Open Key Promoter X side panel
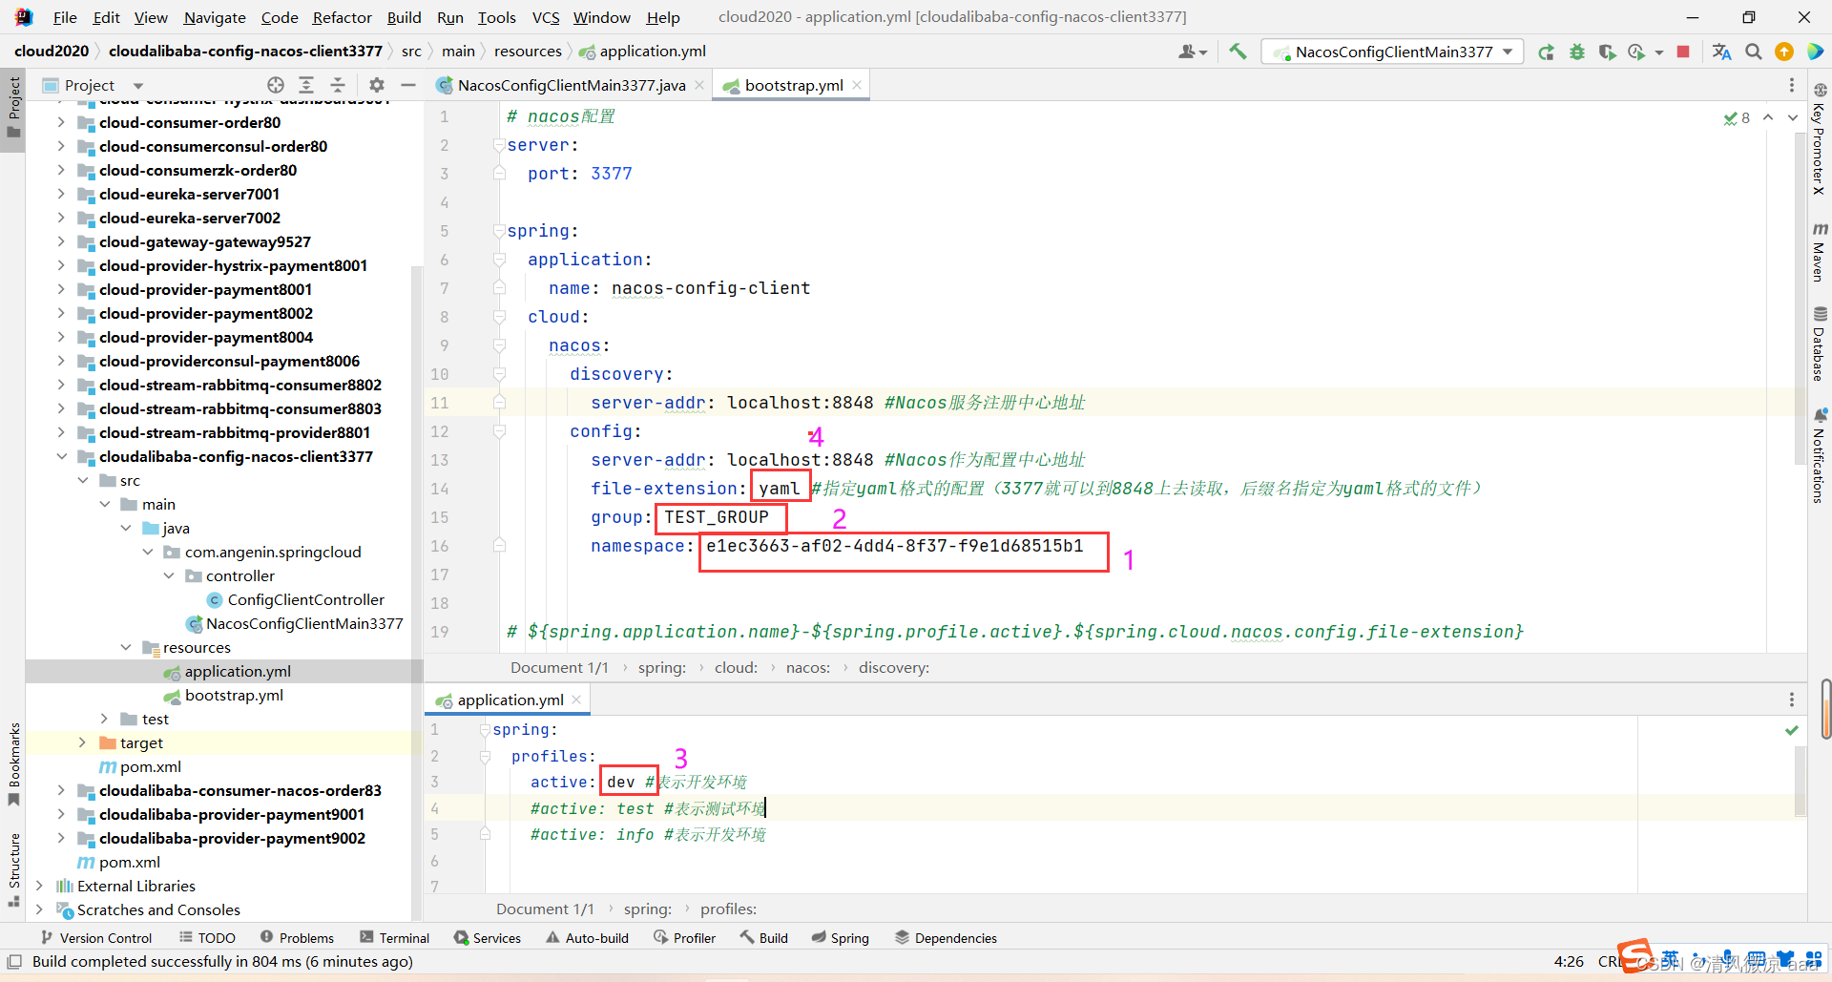The height and width of the screenshot is (982, 1832). coord(1820,139)
